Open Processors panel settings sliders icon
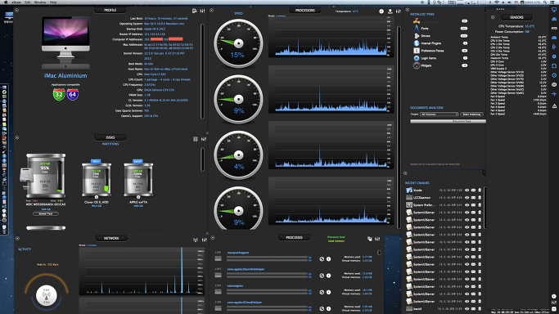This screenshot has width=559, height=314. (x=399, y=11)
